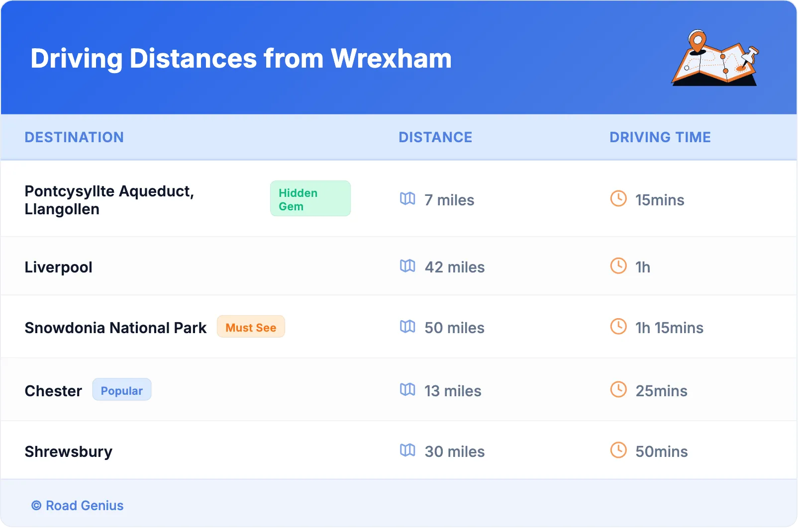Image resolution: width=798 pixels, height=528 pixels.
Task: Click the clock icon in Liverpool row
Action: [x=618, y=265]
